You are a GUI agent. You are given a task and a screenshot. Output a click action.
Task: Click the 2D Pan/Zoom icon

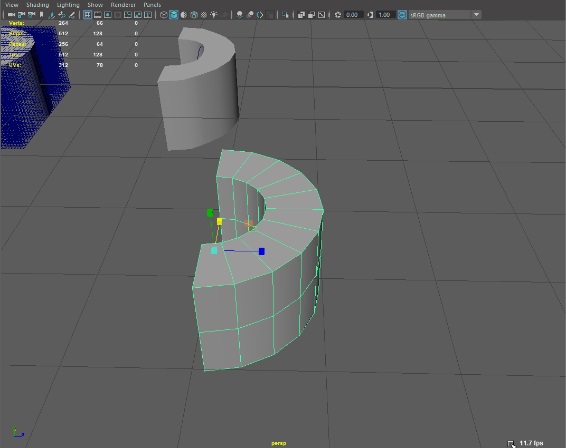pos(62,15)
